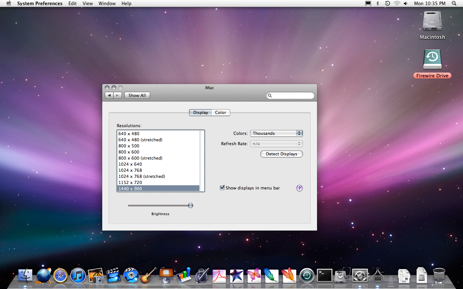
Task: Switch to the Color tab
Action: coord(221,112)
